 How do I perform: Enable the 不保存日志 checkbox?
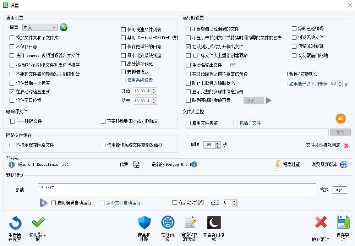12,47
